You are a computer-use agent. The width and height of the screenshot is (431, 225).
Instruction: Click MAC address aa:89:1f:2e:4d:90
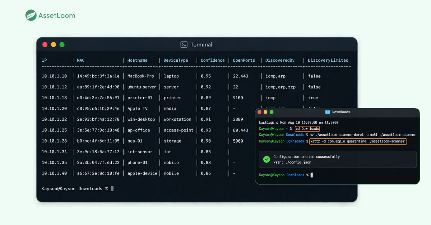tap(98, 87)
